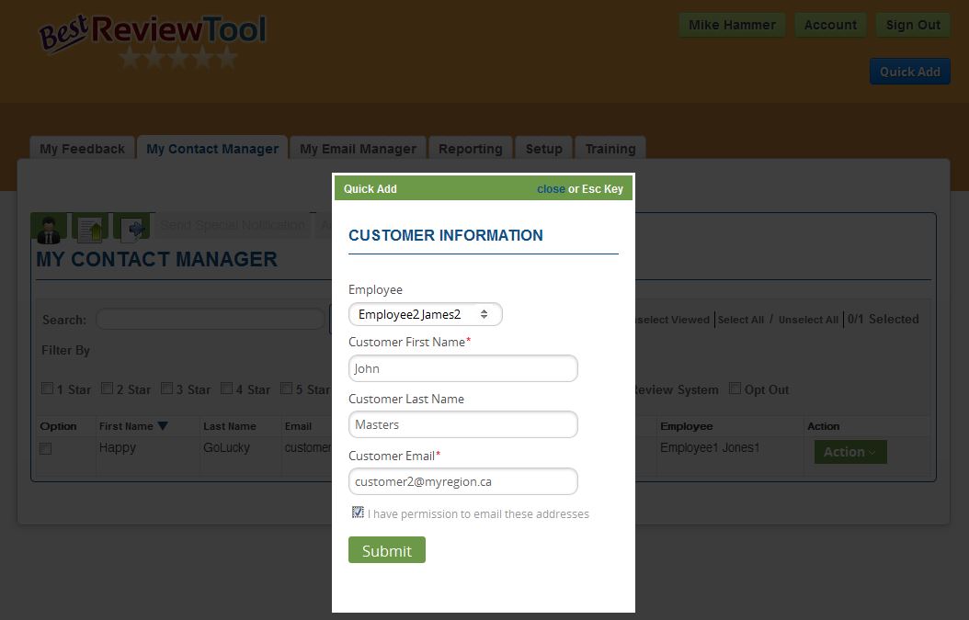
Task: Click the blue arrow export icon
Action: click(131, 228)
